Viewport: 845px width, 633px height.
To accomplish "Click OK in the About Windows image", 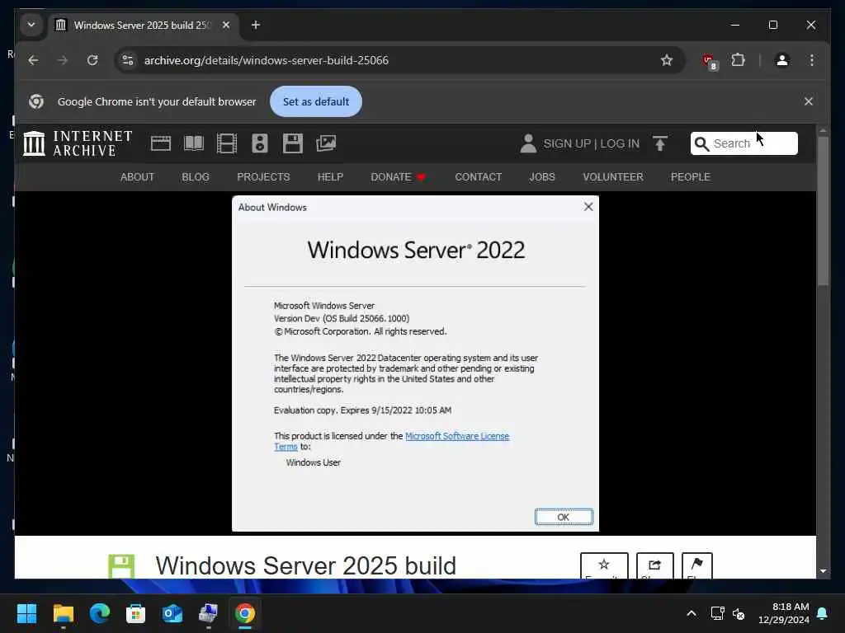I will pos(564,517).
